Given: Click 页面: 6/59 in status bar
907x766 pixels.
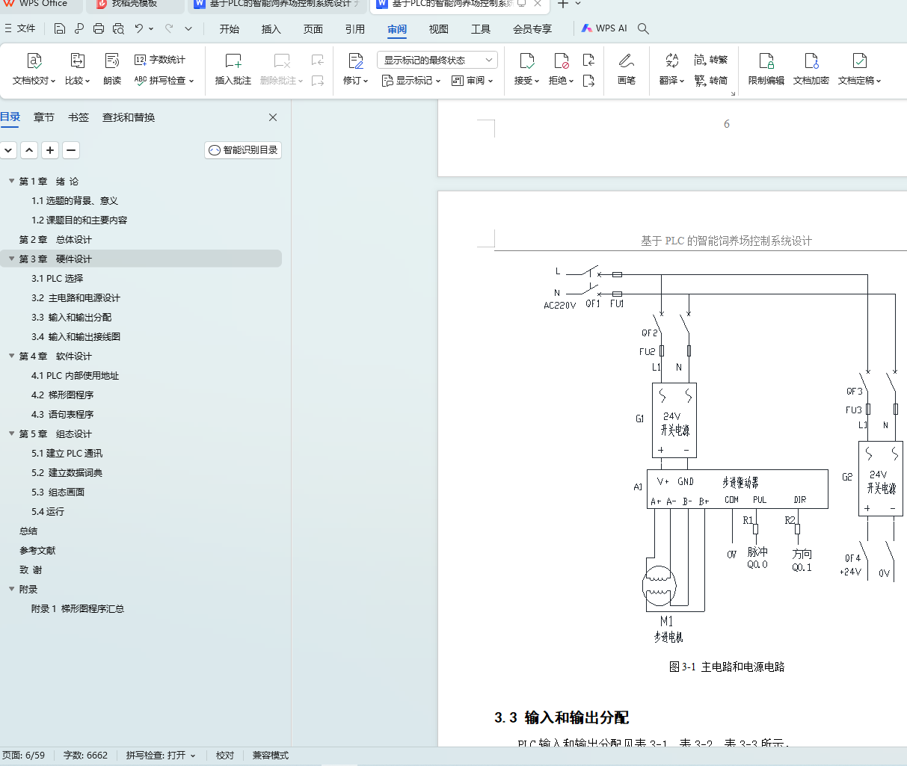Looking at the screenshot, I should pyautogui.click(x=24, y=756).
